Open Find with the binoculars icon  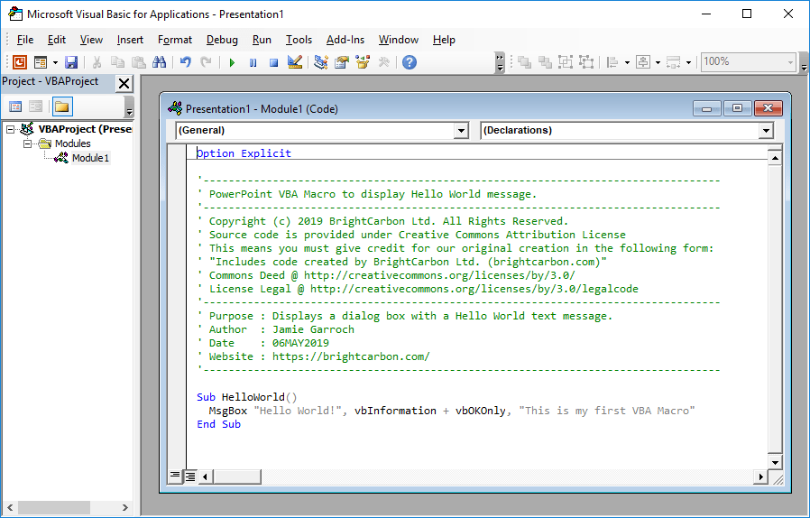(x=159, y=62)
